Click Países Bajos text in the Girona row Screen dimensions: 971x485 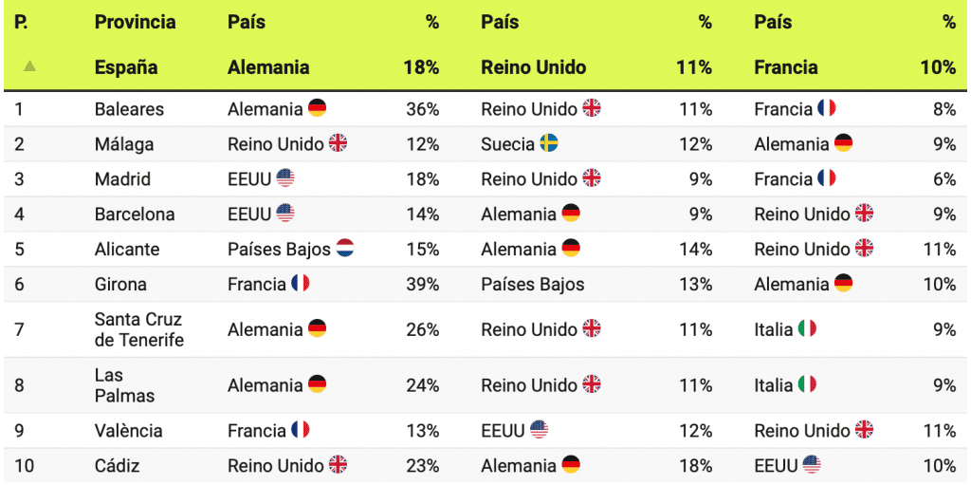(533, 284)
